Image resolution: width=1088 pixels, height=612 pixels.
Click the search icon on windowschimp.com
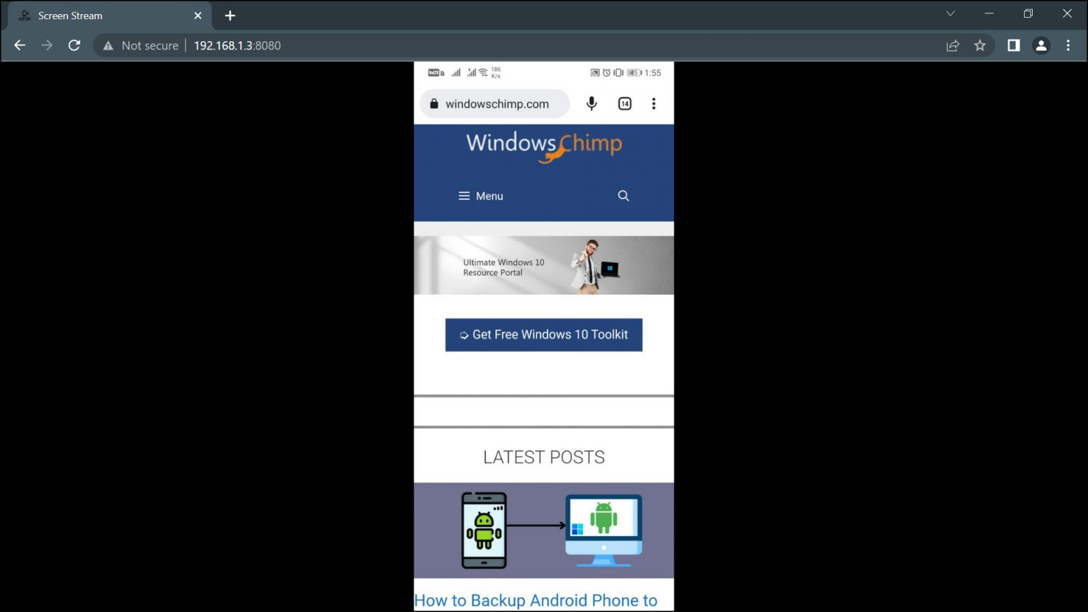click(x=623, y=195)
